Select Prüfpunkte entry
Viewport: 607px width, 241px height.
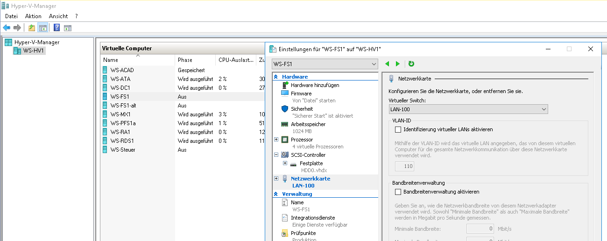(x=303, y=233)
